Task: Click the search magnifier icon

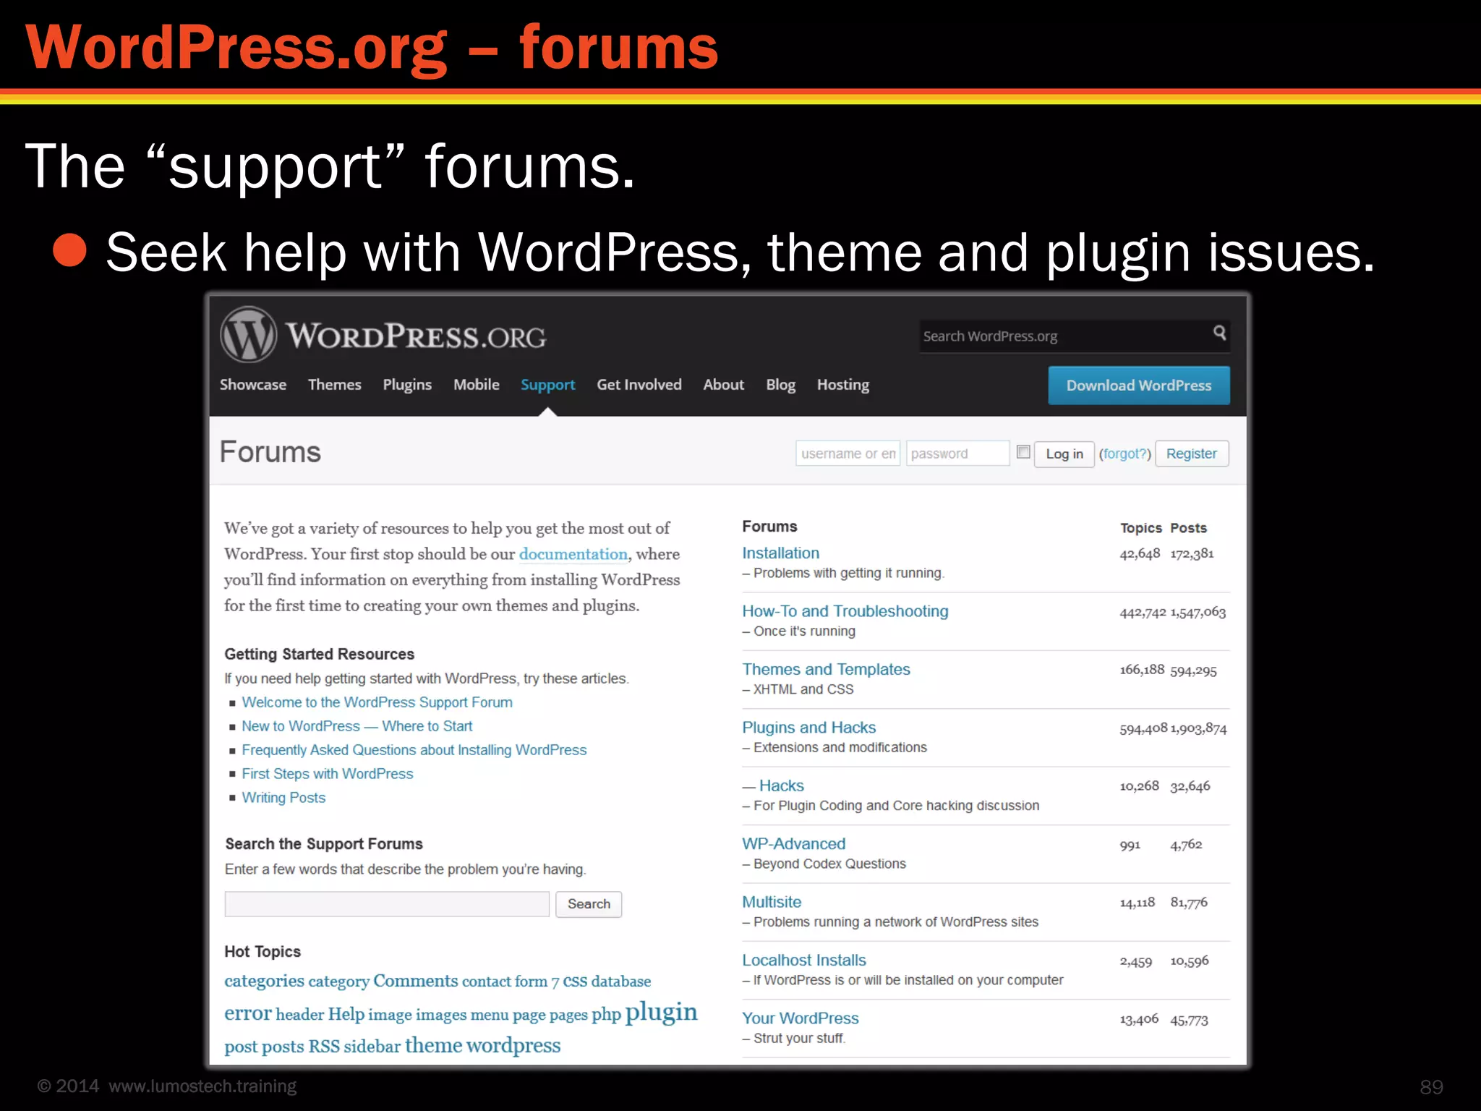Action: [x=1219, y=333]
